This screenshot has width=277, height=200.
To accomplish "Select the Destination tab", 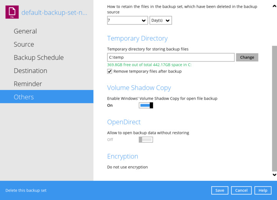I will 30,71.
